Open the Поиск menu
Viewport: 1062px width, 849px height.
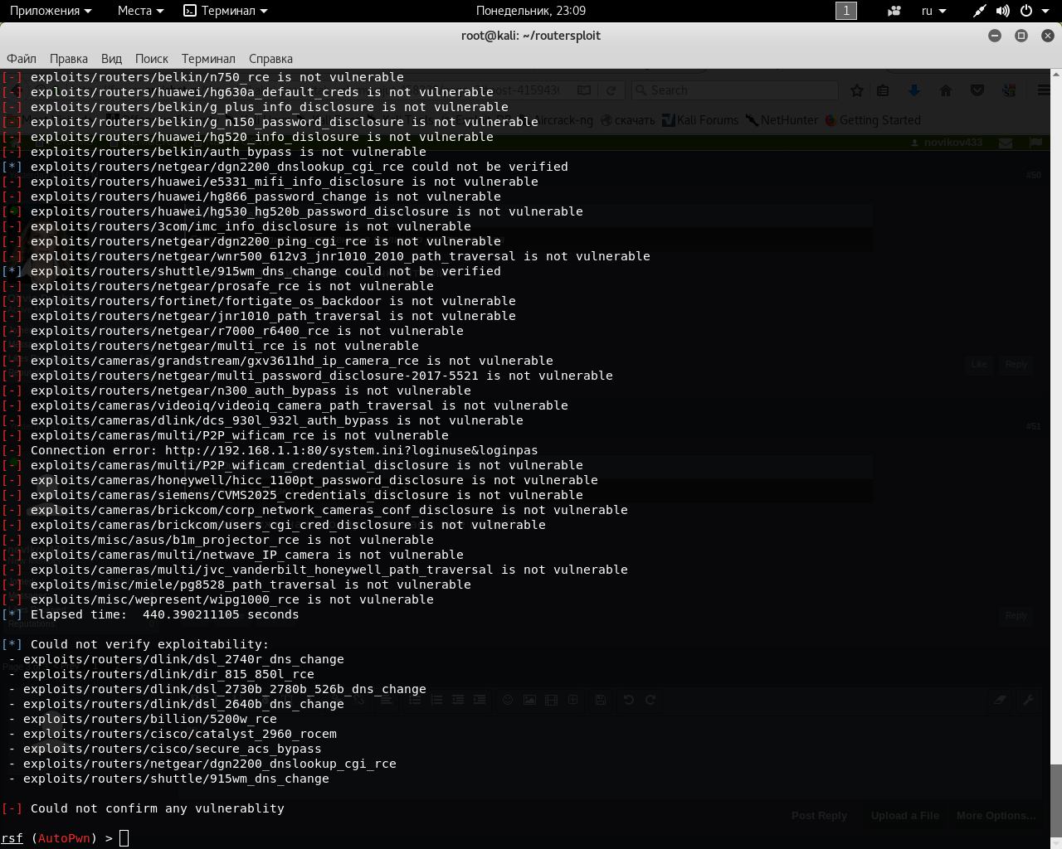pos(151,59)
